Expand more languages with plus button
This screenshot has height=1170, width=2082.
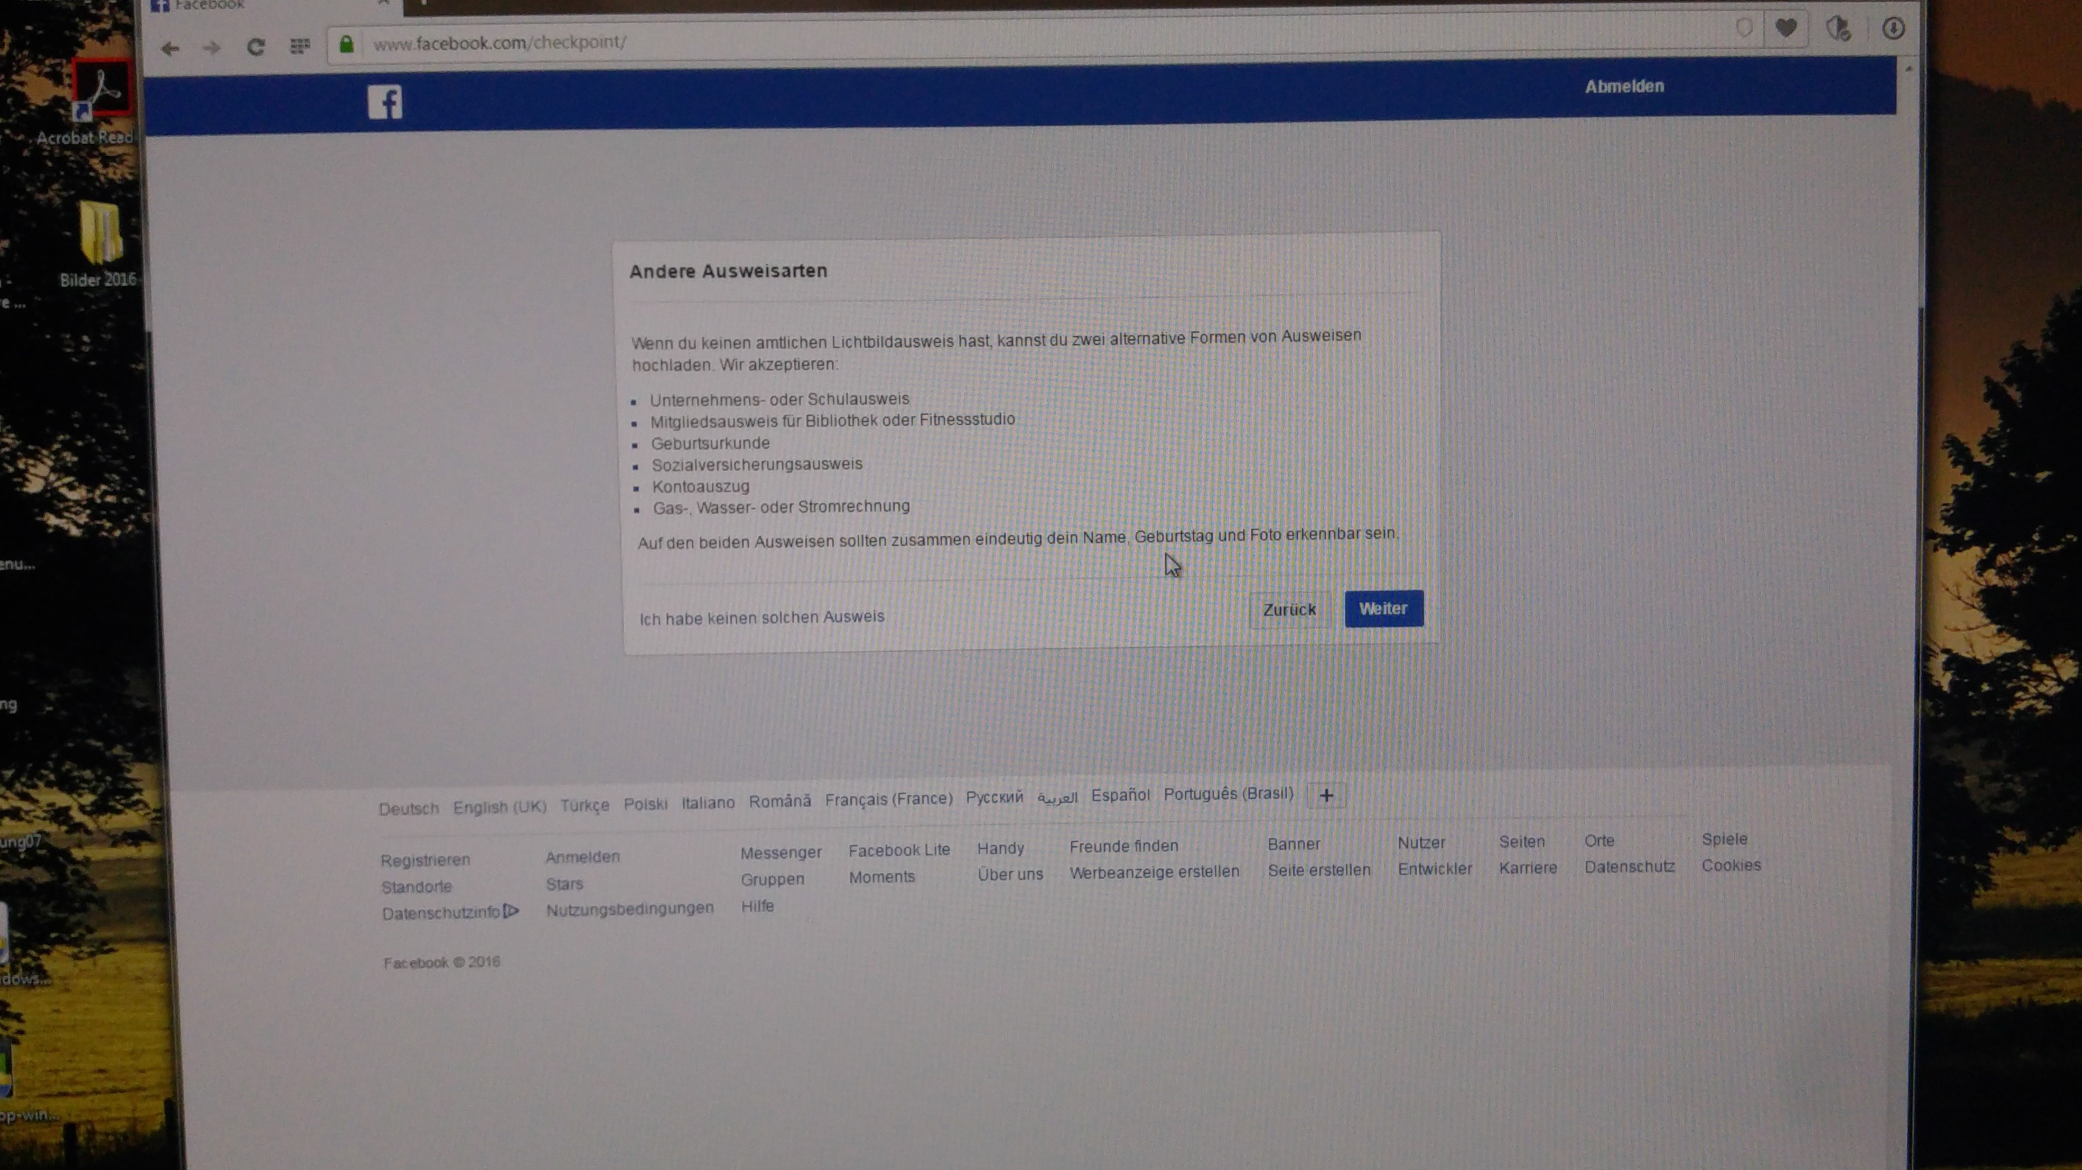pyautogui.click(x=1326, y=795)
